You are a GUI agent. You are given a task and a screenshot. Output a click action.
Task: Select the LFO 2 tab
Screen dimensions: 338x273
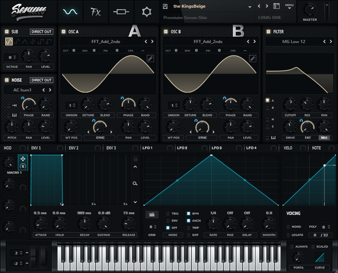click(x=182, y=148)
